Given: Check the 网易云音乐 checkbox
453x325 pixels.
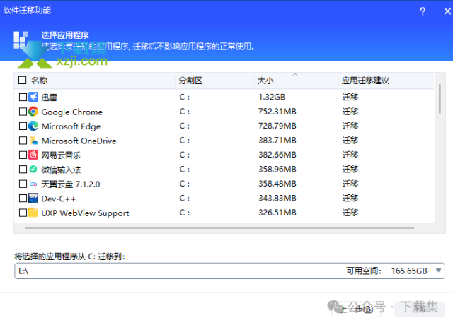Looking at the screenshot, I should [x=23, y=155].
